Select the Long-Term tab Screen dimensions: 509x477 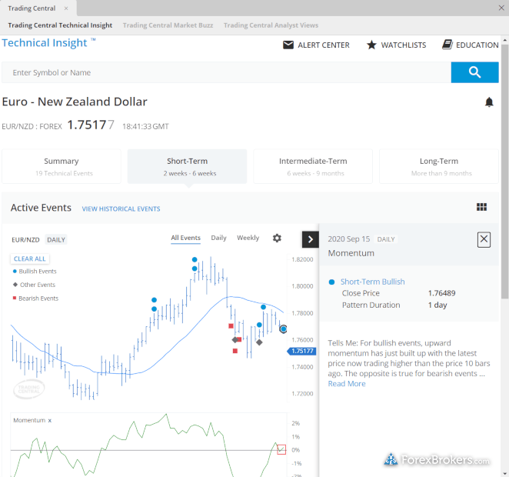pos(439,167)
